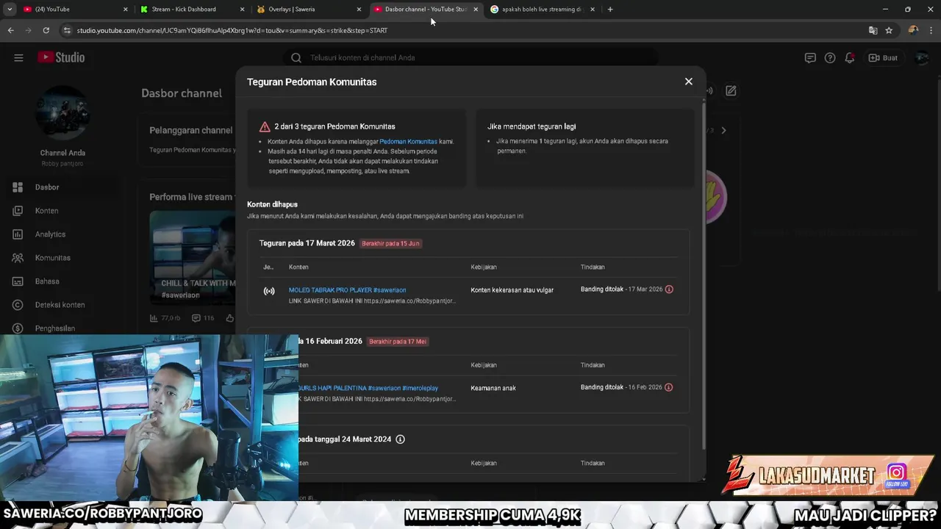Screen dimensions: 941x529
Task: Click the search field Telusuri konten
Action: point(470,58)
